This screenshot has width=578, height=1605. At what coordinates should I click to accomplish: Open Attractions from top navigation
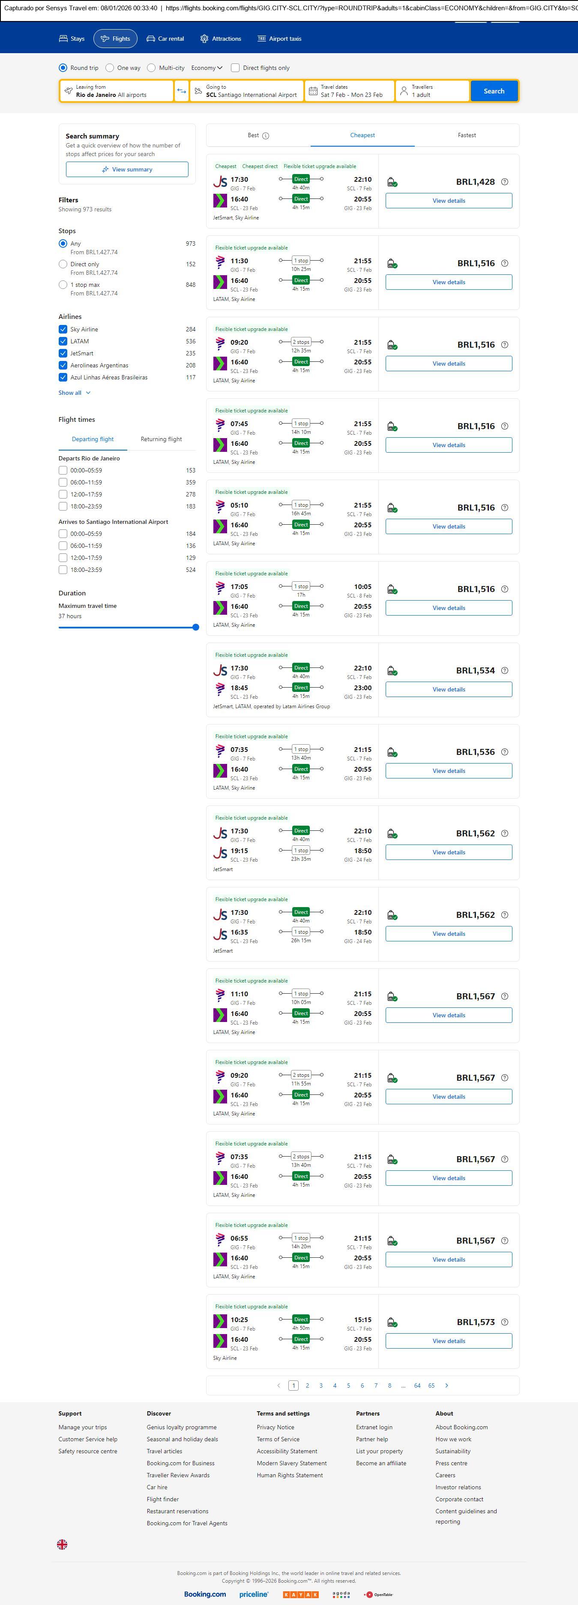coord(221,39)
